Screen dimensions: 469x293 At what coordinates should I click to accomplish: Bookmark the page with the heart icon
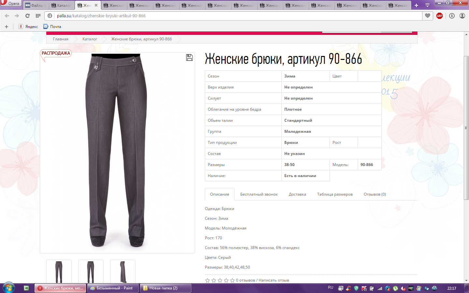click(428, 16)
